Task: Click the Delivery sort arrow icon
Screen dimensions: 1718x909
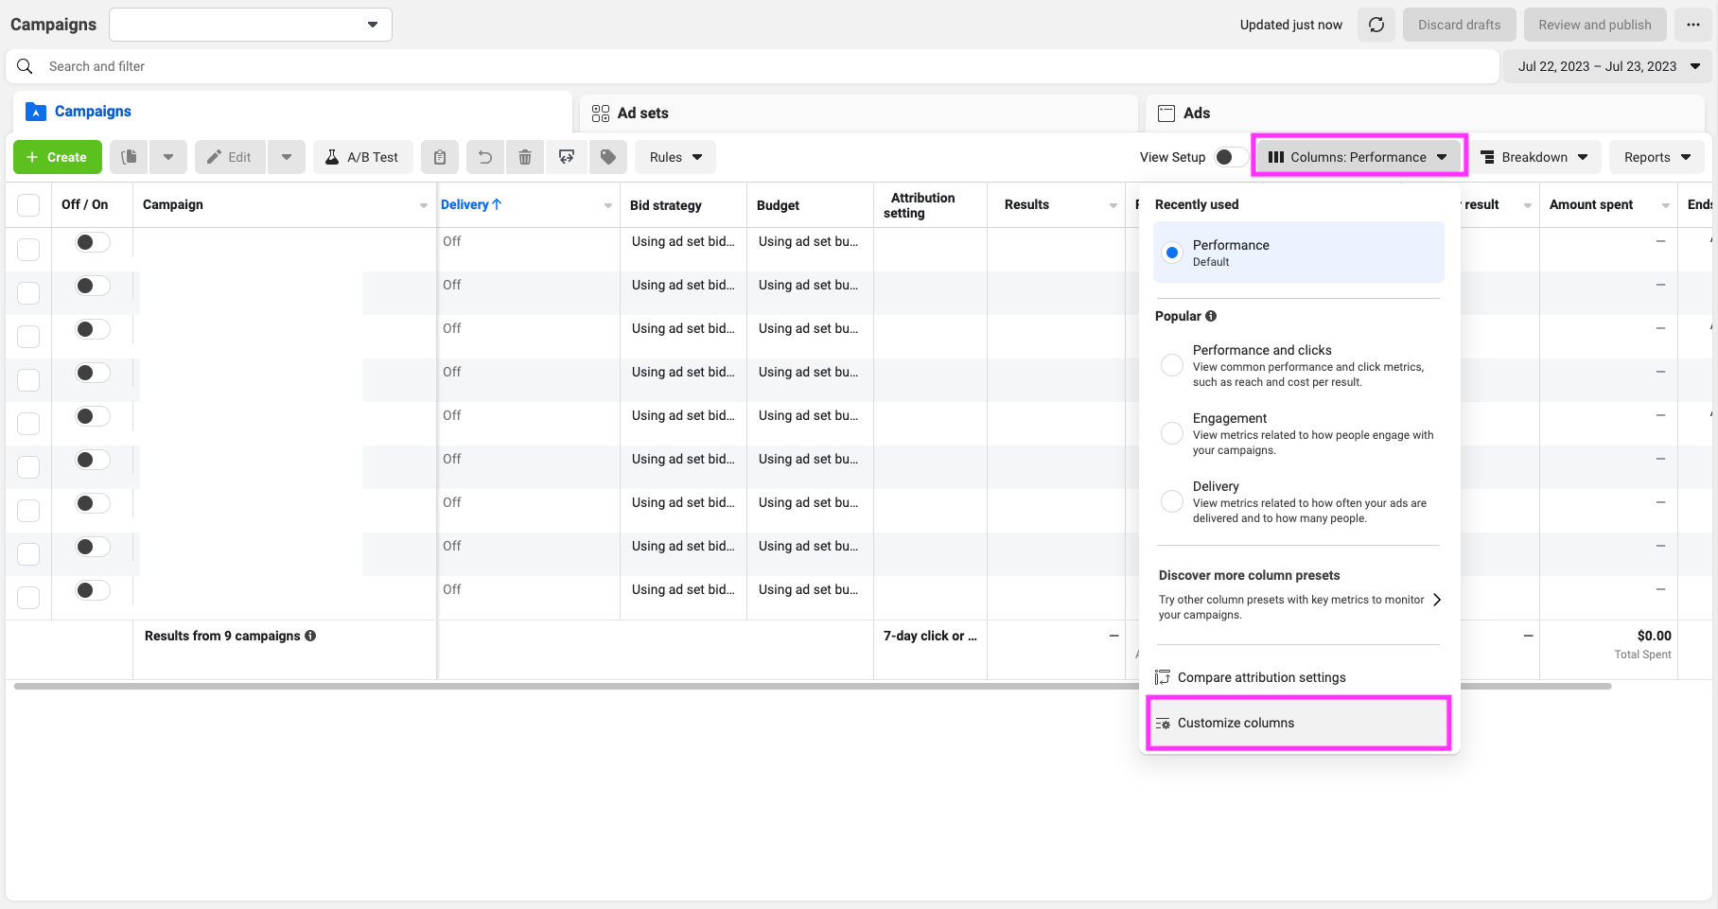Action: [x=497, y=204]
